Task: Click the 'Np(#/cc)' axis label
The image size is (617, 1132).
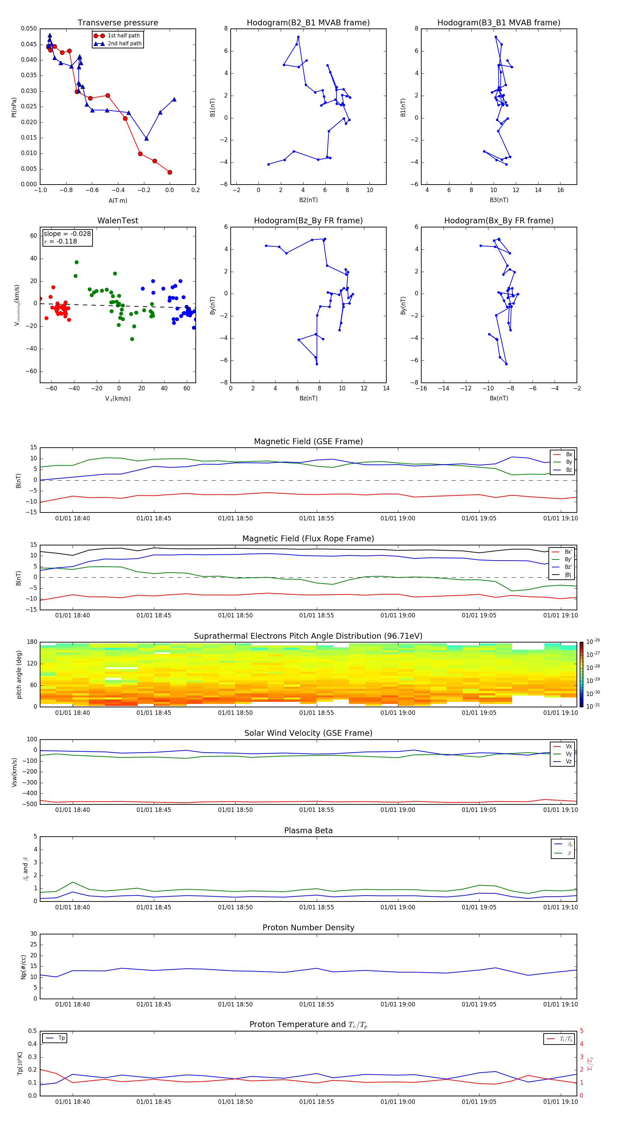Action: pyautogui.click(x=23, y=967)
